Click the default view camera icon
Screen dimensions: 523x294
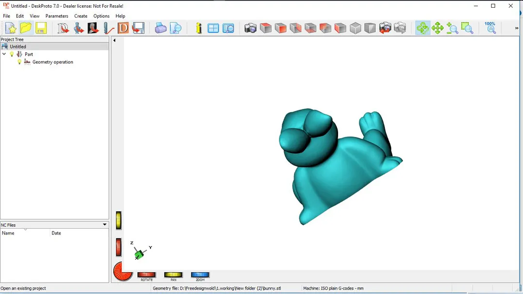tap(250, 28)
